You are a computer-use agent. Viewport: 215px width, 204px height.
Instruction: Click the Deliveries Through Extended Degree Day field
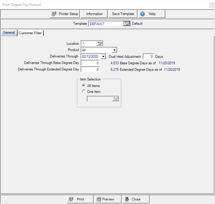tap(90, 69)
